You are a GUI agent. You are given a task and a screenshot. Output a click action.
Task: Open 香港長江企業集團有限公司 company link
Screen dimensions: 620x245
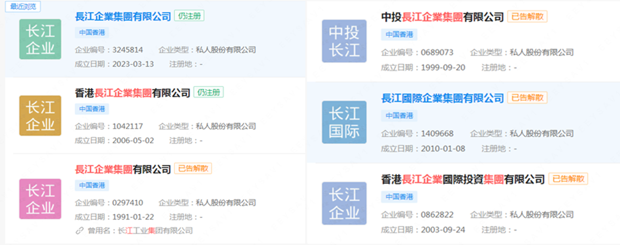(x=132, y=93)
